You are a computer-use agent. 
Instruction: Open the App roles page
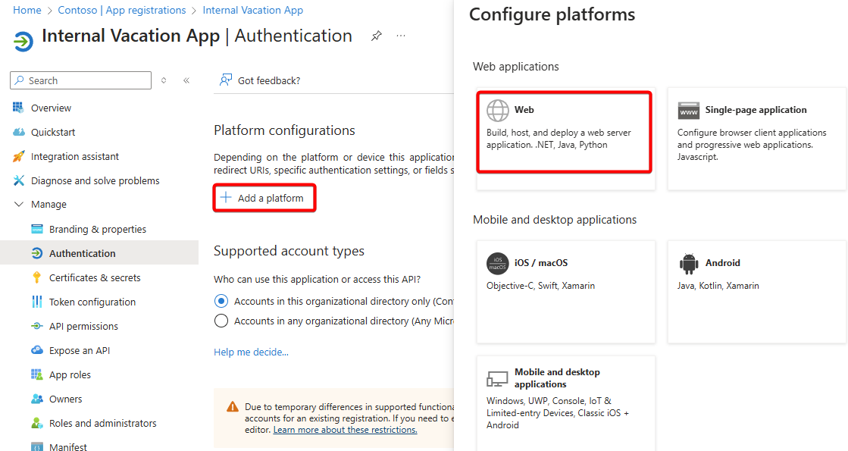[70, 374]
